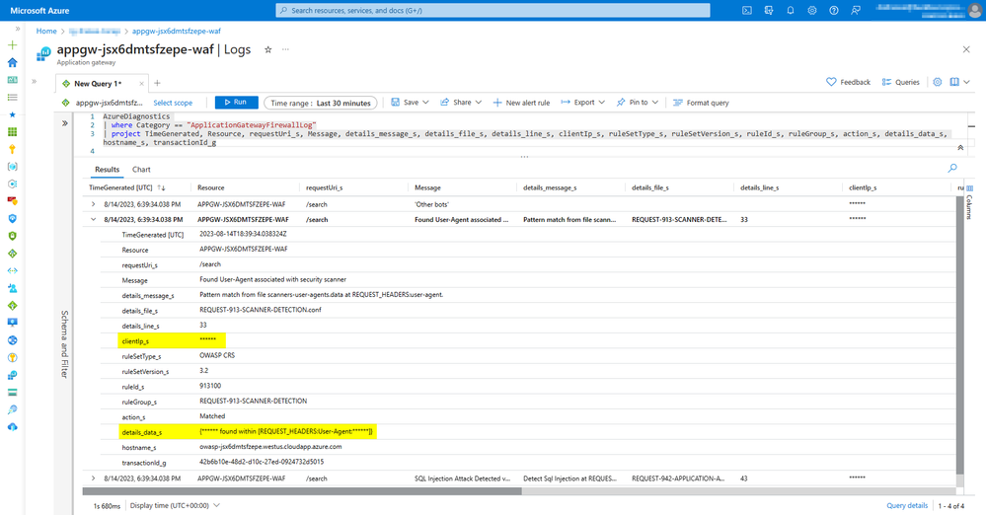Open the Save dropdown
Screen dimensions: 986x515
click(410, 103)
